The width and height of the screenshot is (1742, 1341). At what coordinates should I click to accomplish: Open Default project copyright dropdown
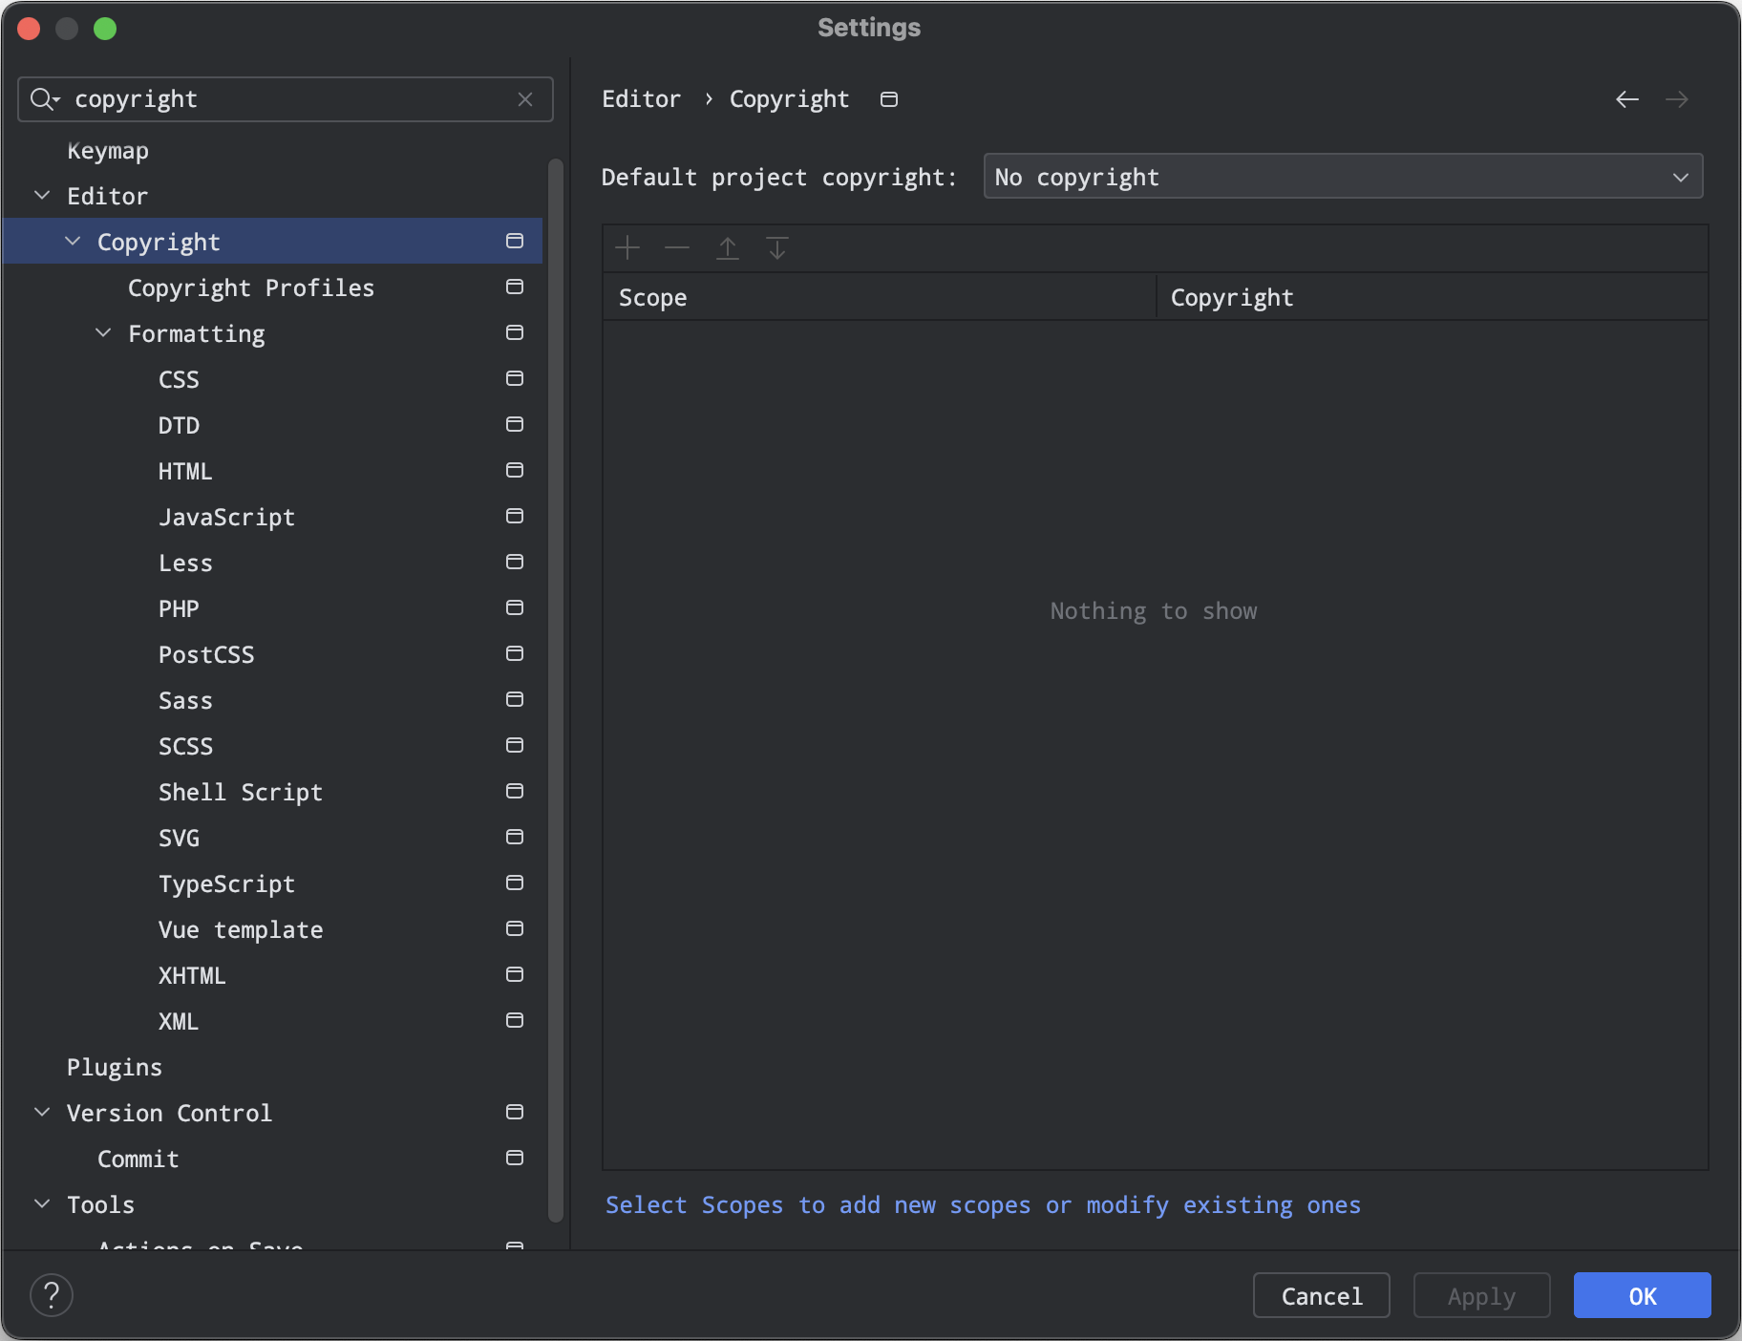pyautogui.click(x=1342, y=177)
